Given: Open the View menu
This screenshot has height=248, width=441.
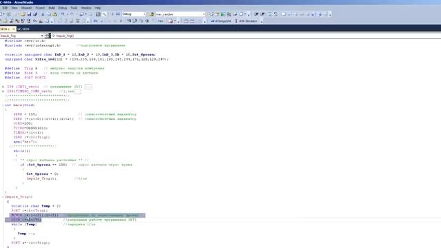Looking at the screenshot, I should pyautogui.click(x=14, y=8).
